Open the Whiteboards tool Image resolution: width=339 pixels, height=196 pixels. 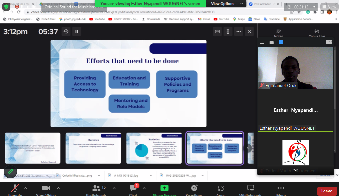(x=250, y=190)
